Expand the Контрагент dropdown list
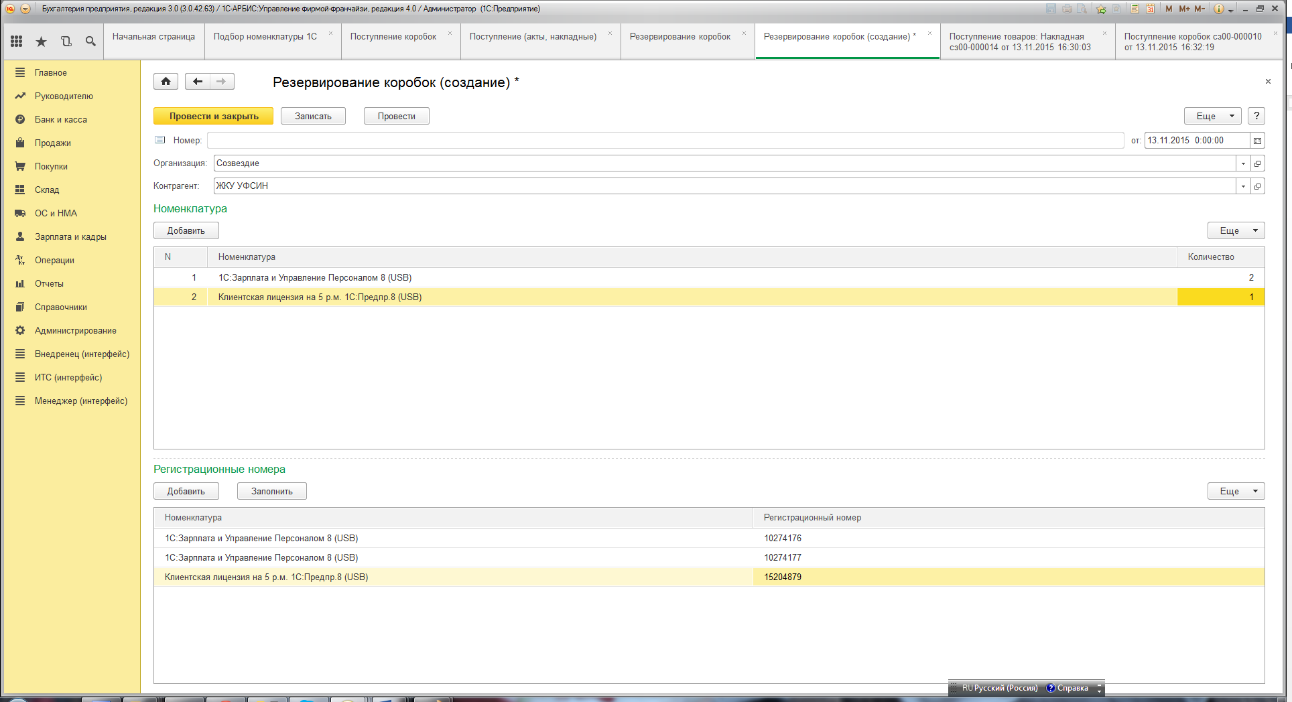 point(1243,186)
